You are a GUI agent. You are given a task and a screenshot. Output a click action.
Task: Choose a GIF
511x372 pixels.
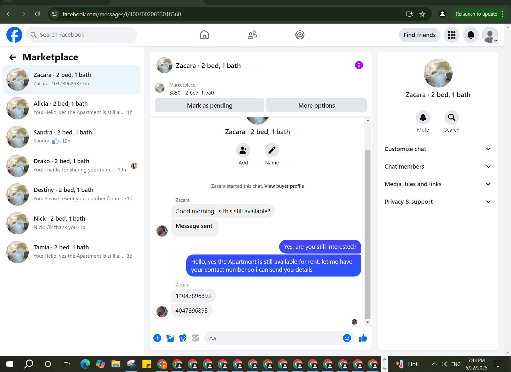[x=195, y=338]
